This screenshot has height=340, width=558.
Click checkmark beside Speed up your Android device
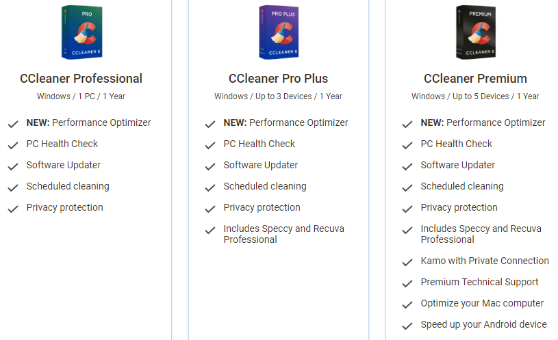pos(407,326)
